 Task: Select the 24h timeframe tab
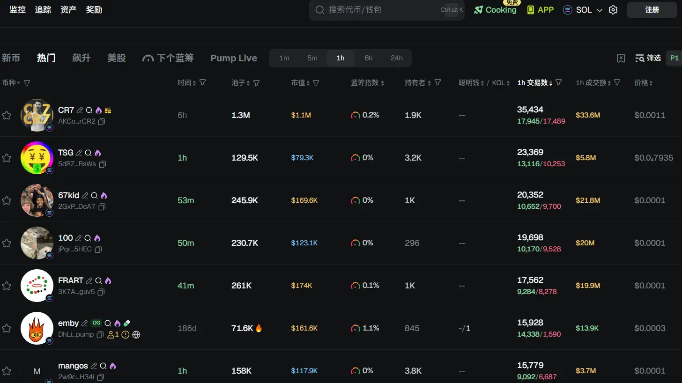pyautogui.click(x=396, y=58)
